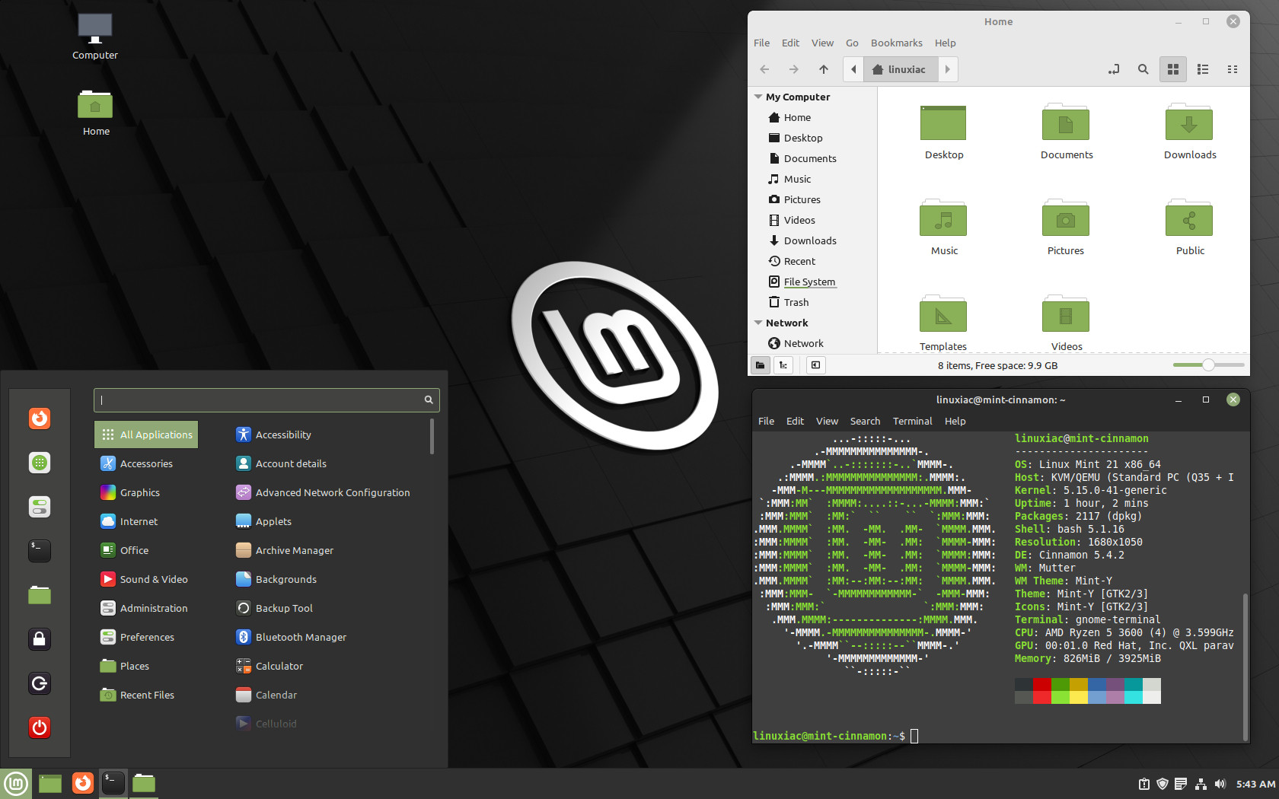This screenshot has width=1279, height=799.
Task: Open Software Manager from the menu sidebar
Action: click(39, 463)
